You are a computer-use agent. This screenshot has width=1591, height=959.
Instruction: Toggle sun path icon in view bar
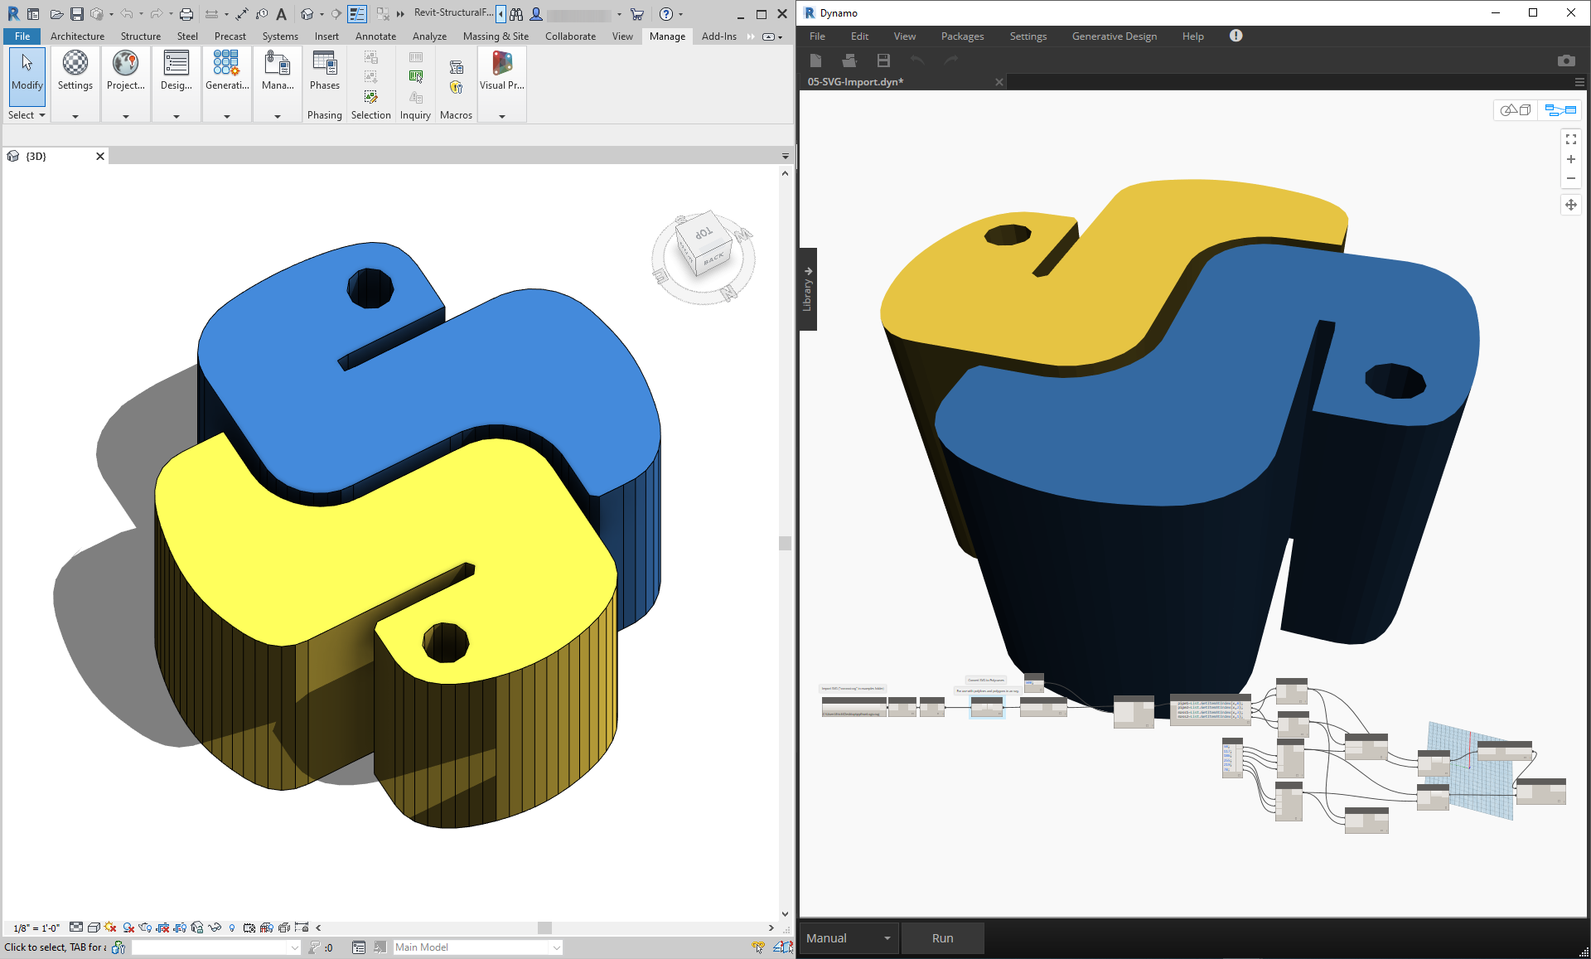coord(110,928)
